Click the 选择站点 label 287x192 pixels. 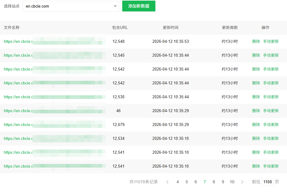[x=11, y=6]
